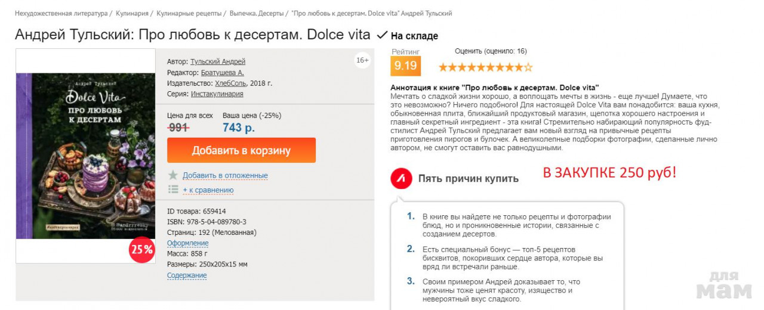Go to Выпечка. Десерты breadcrumb
Screen dimensions: 764x310
[x=255, y=13]
